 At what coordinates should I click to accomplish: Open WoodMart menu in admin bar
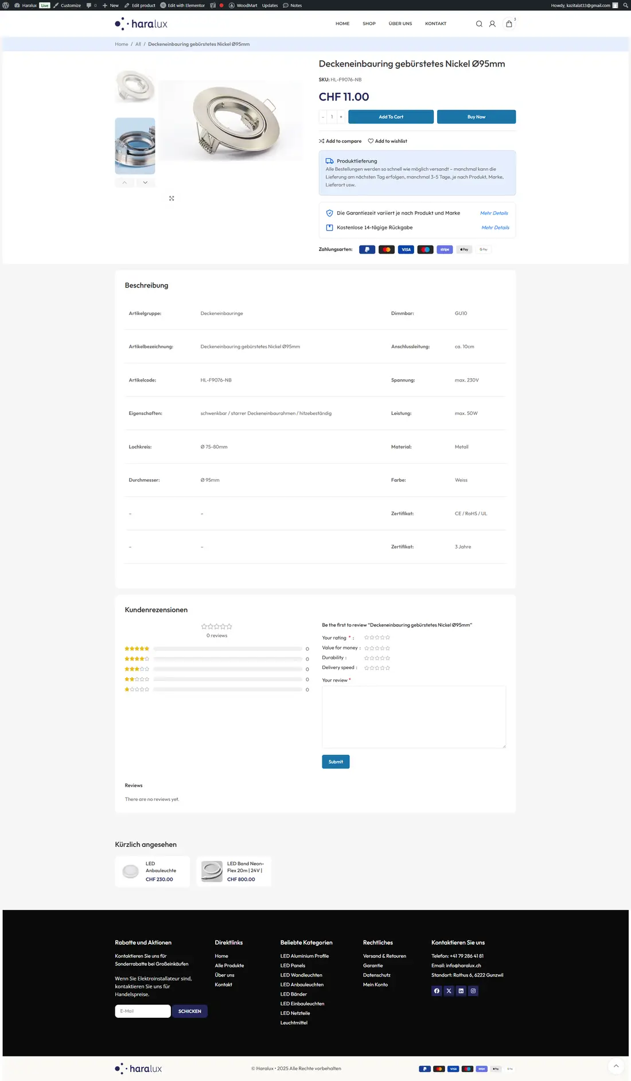point(243,5)
